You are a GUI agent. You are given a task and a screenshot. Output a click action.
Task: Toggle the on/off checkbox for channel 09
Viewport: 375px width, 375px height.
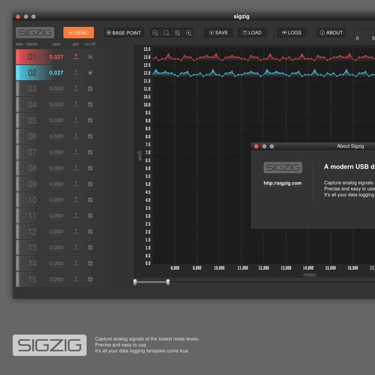pos(90,184)
